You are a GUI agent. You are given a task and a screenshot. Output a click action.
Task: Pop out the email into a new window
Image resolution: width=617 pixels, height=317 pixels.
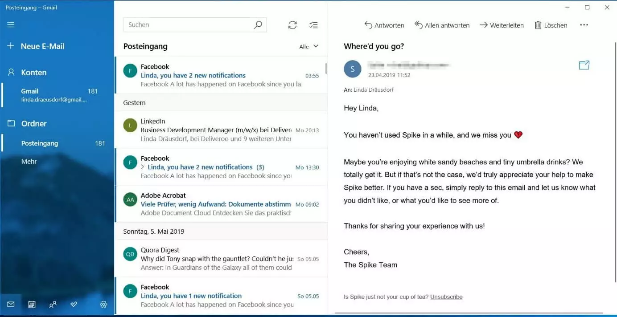(x=584, y=65)
